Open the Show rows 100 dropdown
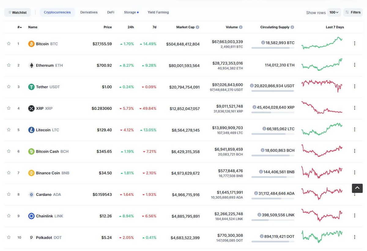 point(334,12)
